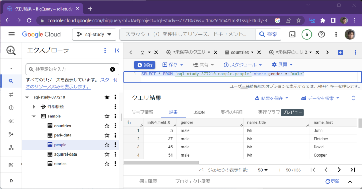Open notifications badge showing 5
The width and height of the screenshot is (362, 189).
[306, 35]
